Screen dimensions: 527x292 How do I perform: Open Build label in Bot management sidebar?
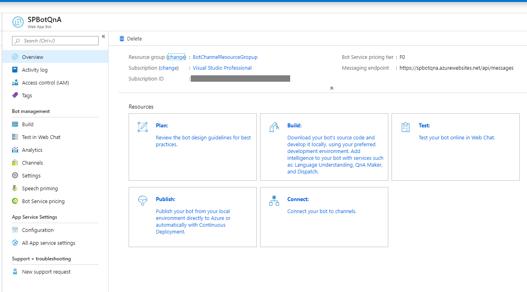pyautogui.click(x=28, y=125)
